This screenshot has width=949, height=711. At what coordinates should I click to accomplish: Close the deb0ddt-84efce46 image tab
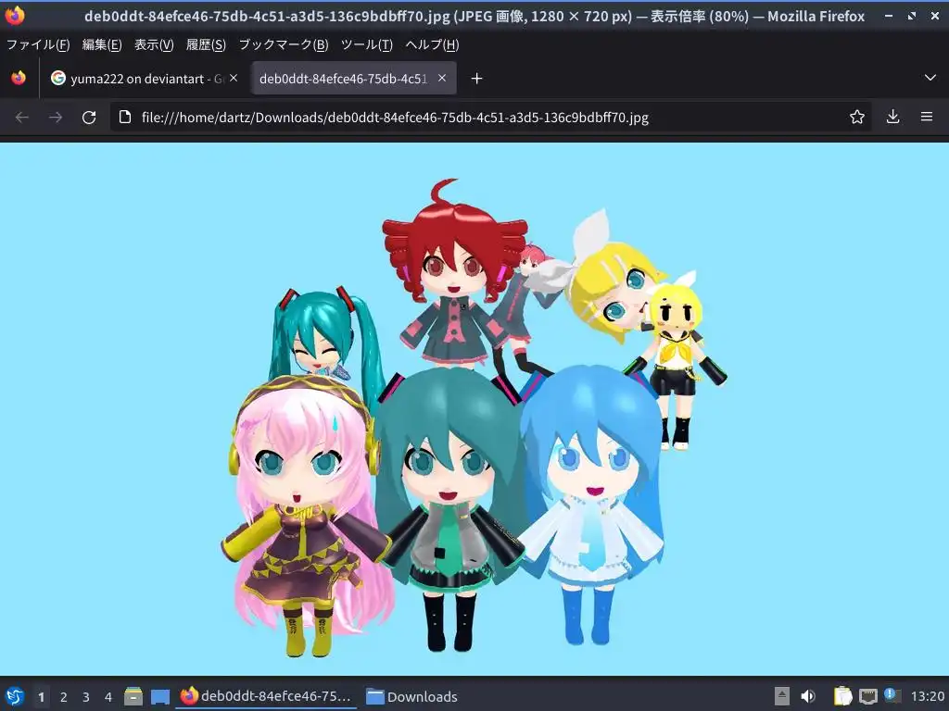(x=442, y=78)
